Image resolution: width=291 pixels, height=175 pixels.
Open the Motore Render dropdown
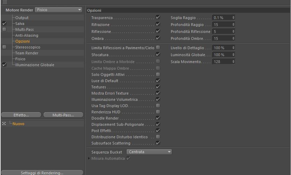coord(59,10)
